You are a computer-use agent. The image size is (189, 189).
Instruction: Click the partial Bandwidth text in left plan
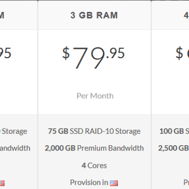pos(15,148)
